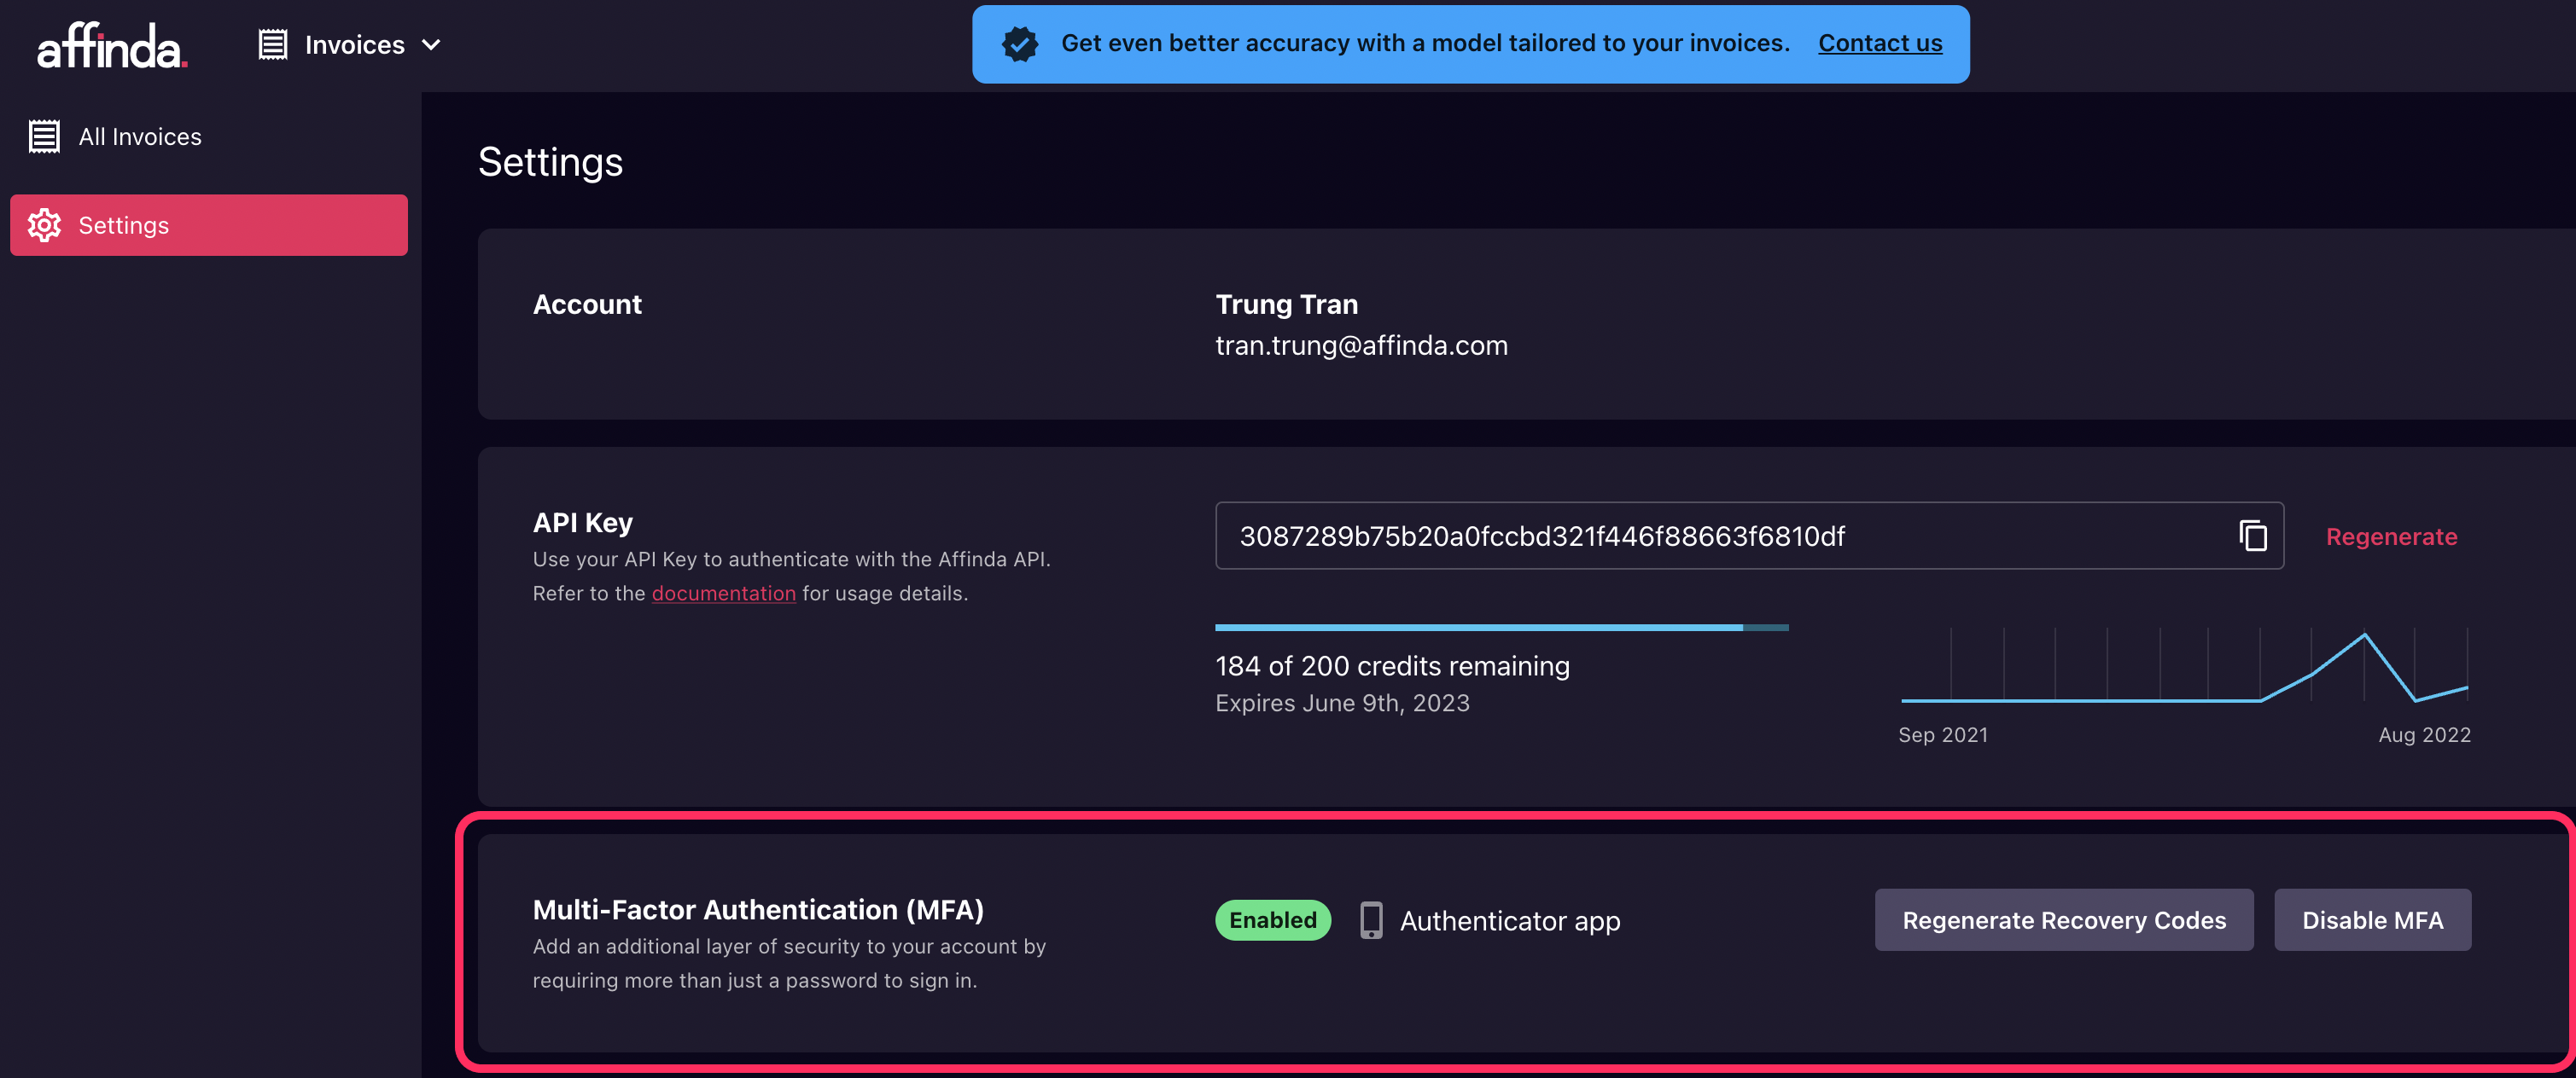2576x1078 pixels.
Task: Click the 'Multi-Factor Authentication (MFA)' heading
Action: tap(758, 910)
